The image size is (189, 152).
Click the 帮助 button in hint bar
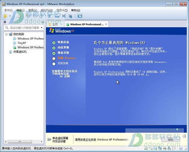tap(171, 140)
